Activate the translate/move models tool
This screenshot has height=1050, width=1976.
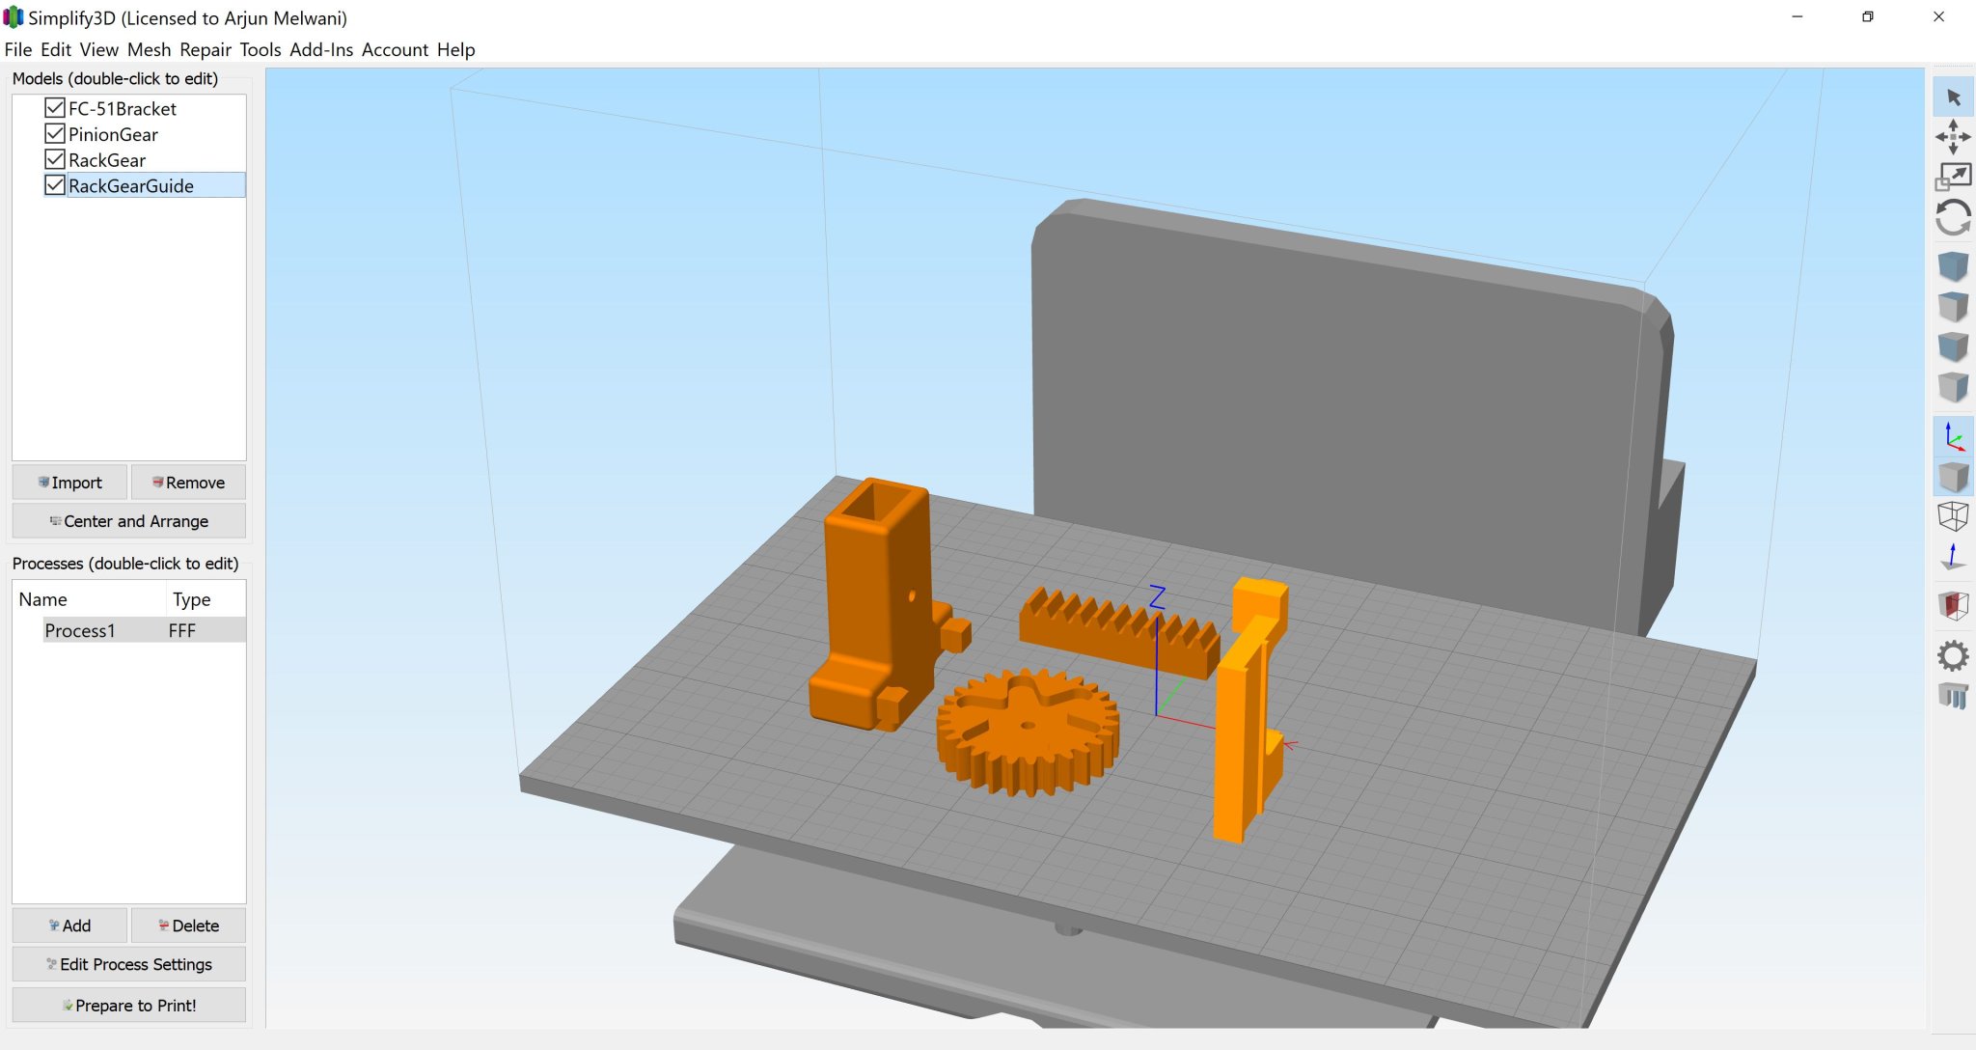point(1953,137)
